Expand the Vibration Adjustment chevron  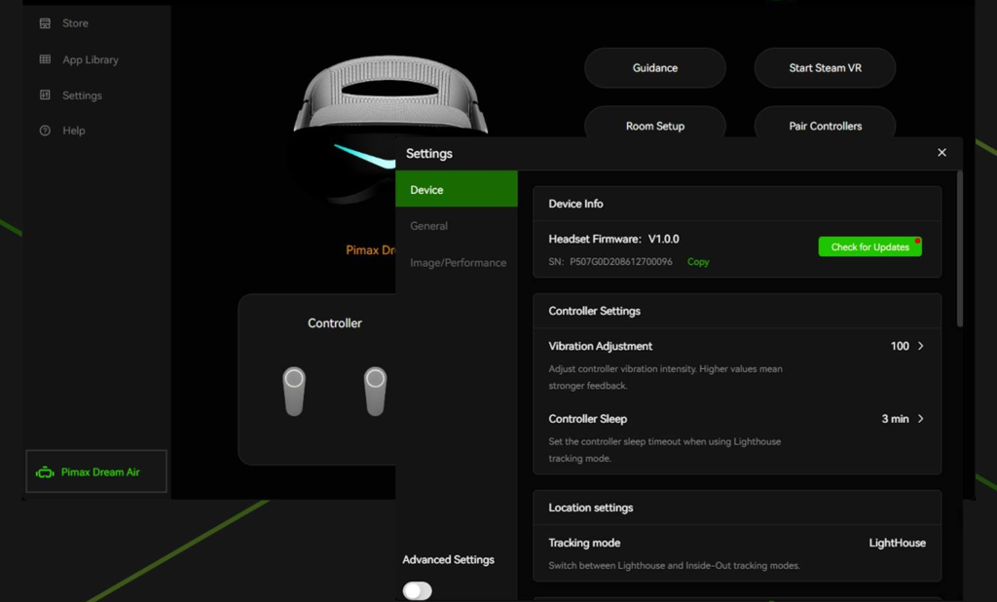coord(921,346)
